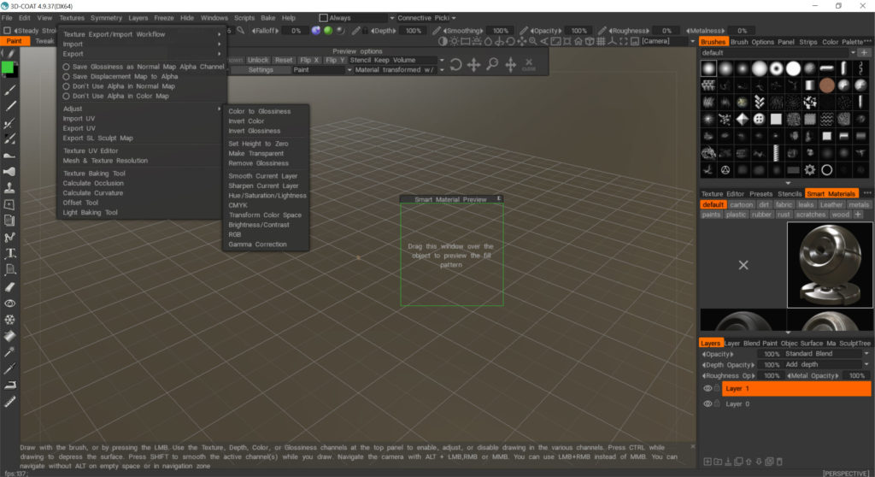Toggle the Steady Stroke checkbox

coord(7,31)
